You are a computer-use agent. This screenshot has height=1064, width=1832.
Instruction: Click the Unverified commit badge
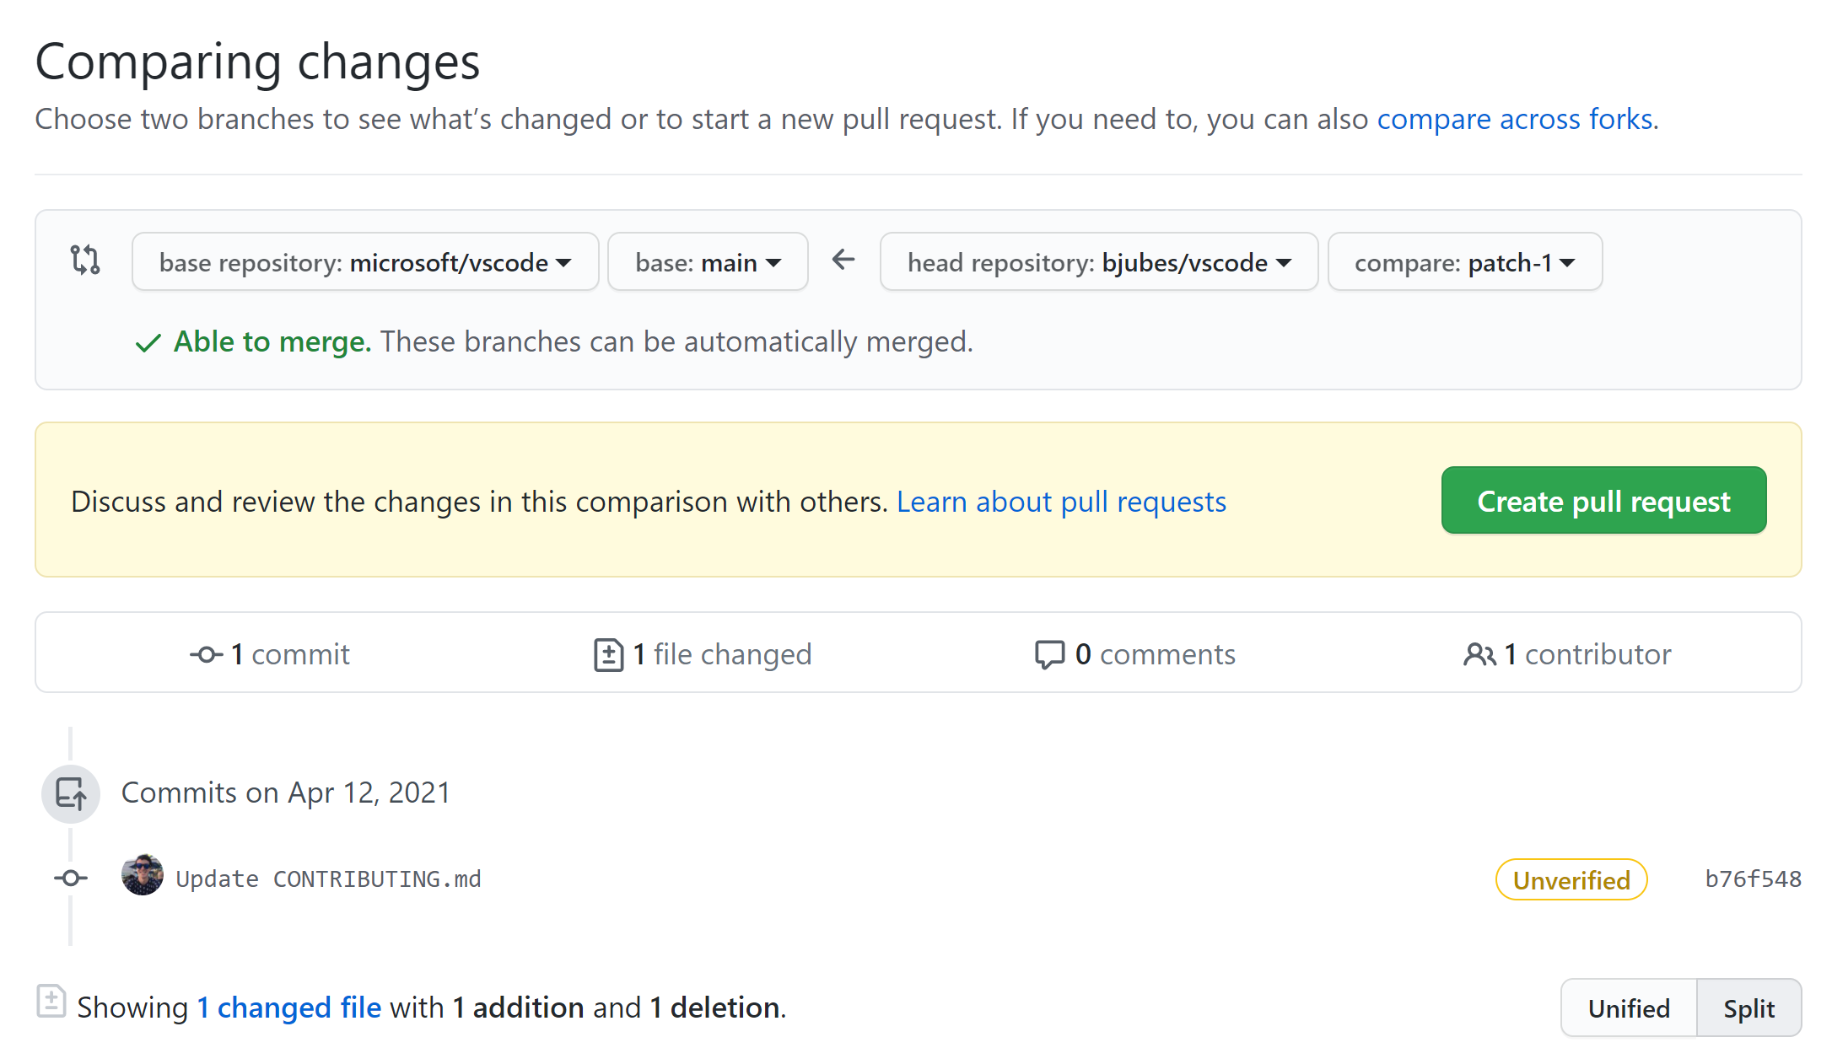[1571, 879]
